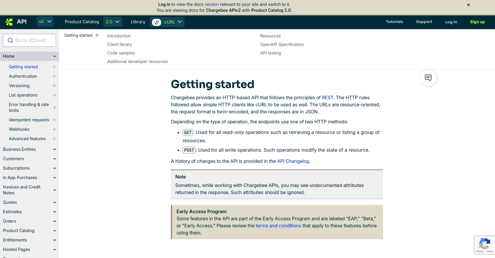Viewport: 495px width, 258px height.
Task: Click arrow next to Authentication
Action: [54, 76]
